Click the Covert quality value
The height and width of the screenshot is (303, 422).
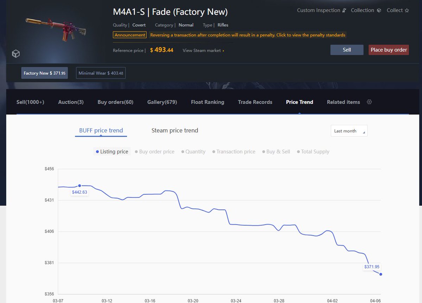pos(139,25)
